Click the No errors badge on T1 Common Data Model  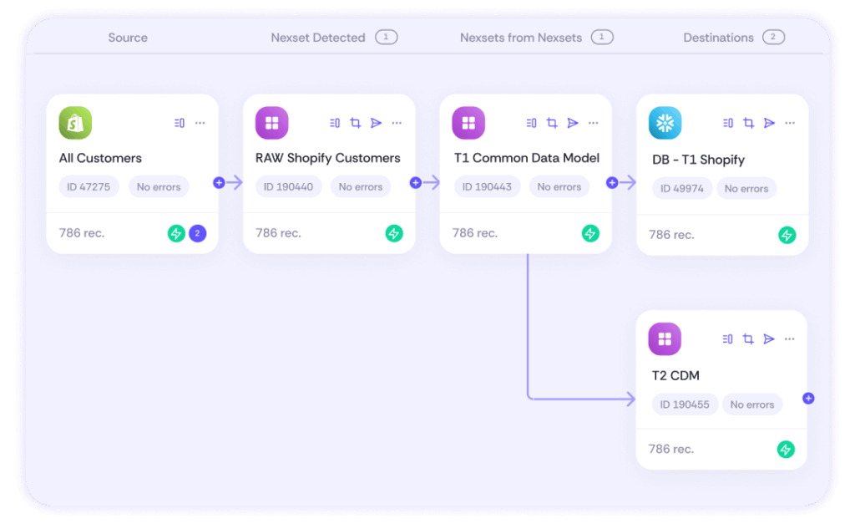click(559, 186)
